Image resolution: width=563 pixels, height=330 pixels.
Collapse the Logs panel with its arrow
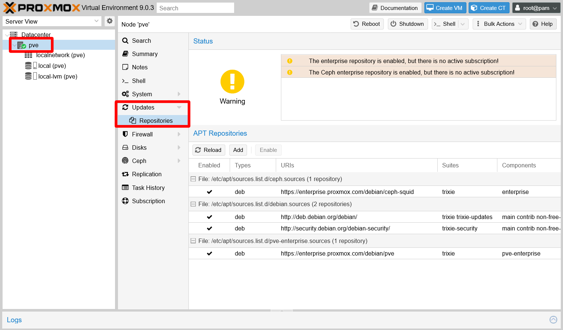click(x=553, y=319)
